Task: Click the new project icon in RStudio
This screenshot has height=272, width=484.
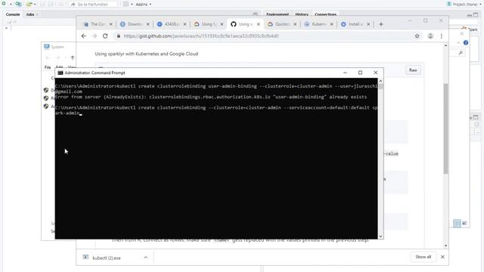Action: pos(18,5)
